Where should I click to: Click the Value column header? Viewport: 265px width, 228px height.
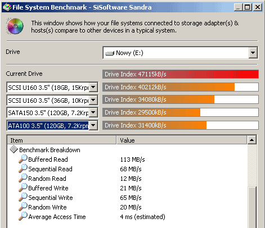point(182,140)
